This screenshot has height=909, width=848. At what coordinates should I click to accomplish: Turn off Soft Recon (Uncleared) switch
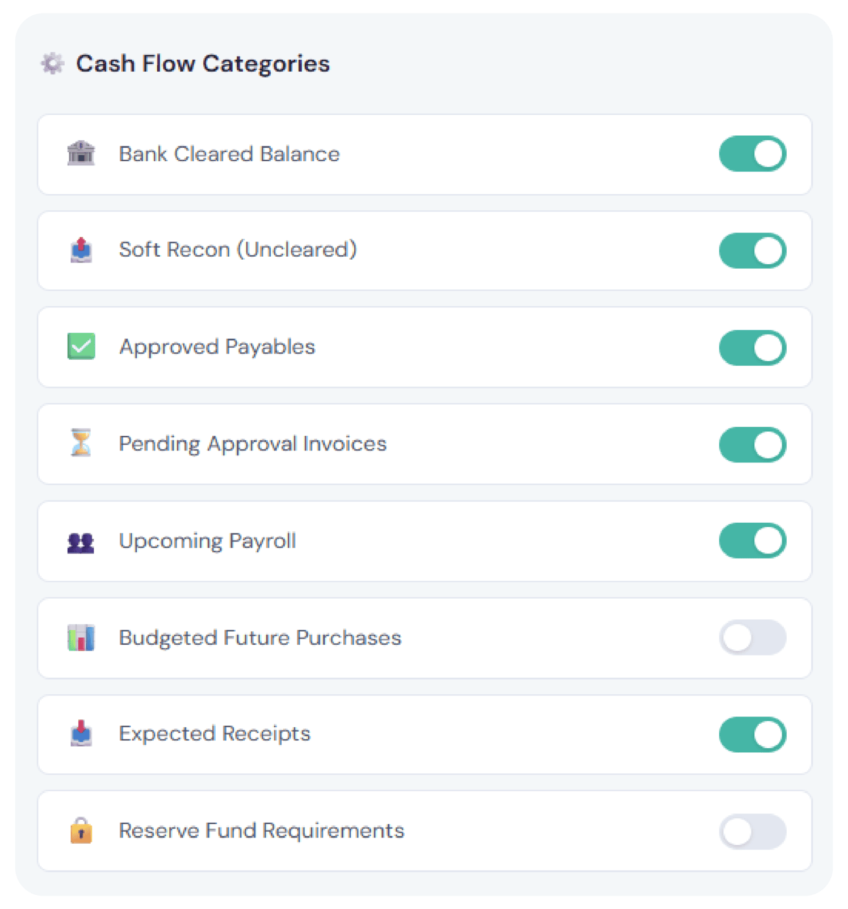[x=752, y=251]
